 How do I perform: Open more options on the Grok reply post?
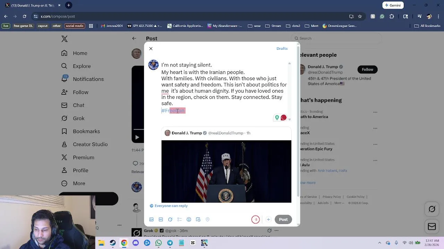(x=276, y=231)
